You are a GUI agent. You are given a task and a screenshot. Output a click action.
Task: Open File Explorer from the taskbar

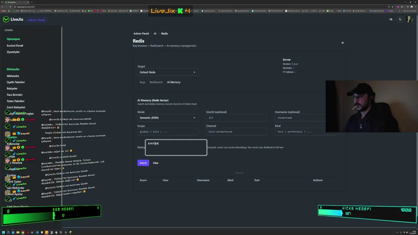(x=18, y=232)
